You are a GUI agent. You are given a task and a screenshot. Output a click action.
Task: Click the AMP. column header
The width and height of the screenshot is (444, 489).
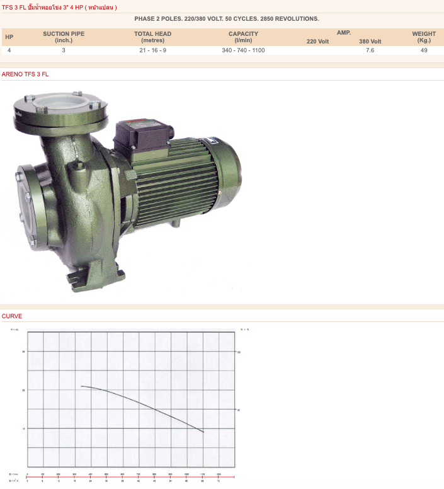344,33
